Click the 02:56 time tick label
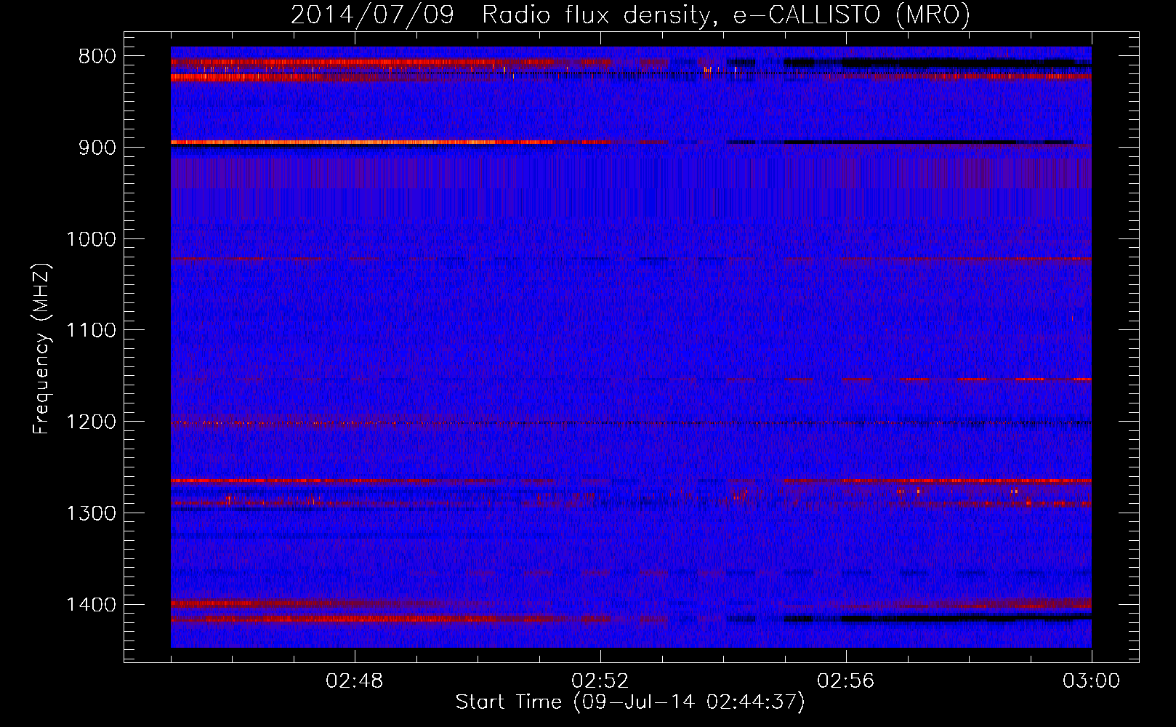 click(x=846, y=681)
